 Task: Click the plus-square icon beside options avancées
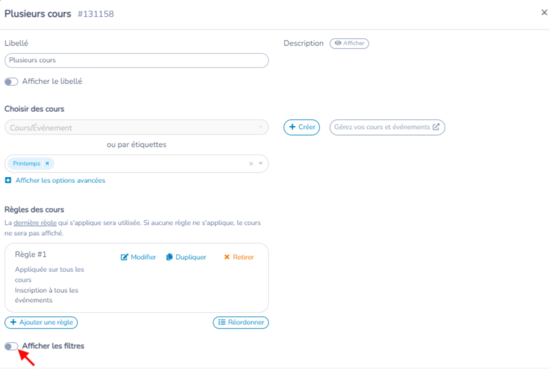(8, 181)
